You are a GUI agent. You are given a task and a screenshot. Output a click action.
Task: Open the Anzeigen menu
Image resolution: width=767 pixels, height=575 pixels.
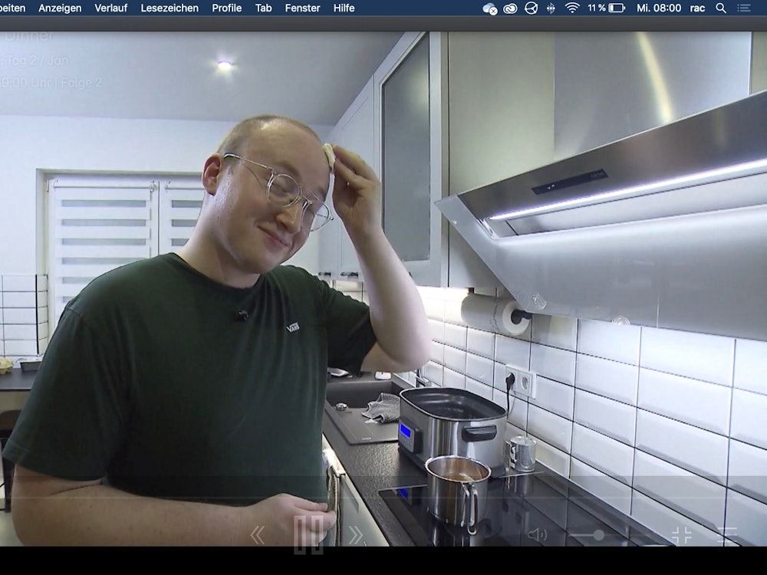click(x=60, y=8)
